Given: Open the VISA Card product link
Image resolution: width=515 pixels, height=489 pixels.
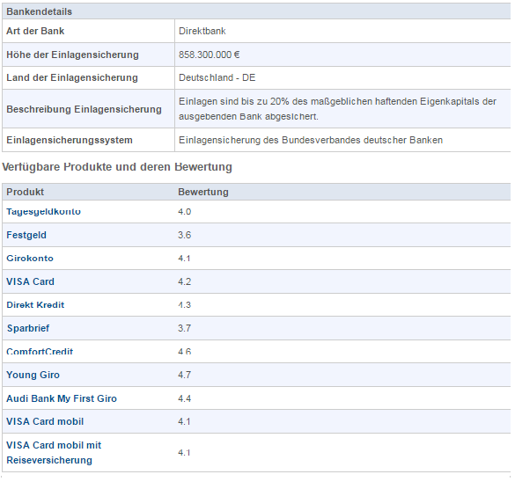Looking at the screenshot, I should (30, 281).
